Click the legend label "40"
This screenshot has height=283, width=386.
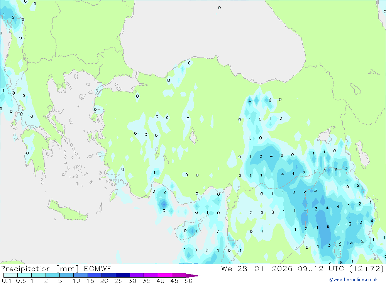pos(161,281)
